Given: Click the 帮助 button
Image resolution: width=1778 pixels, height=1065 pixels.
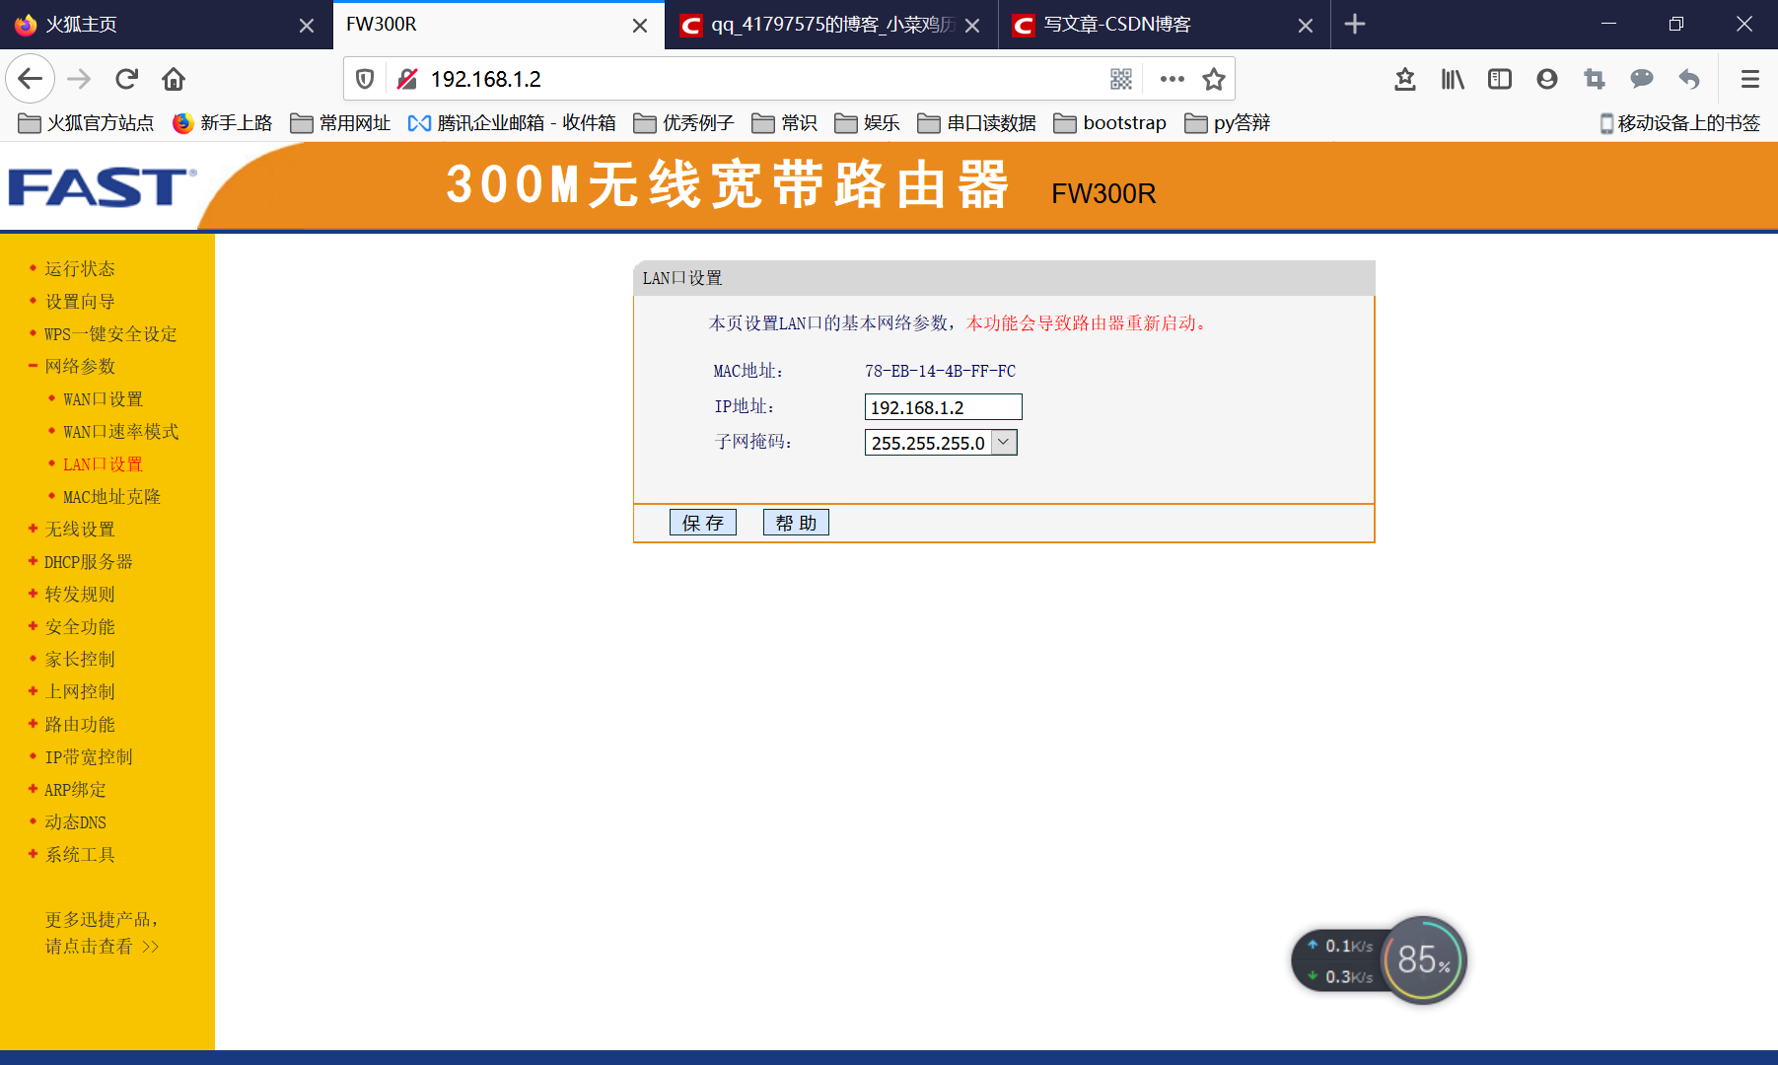Looking at the screenshot, I should [x=796, y=522].
